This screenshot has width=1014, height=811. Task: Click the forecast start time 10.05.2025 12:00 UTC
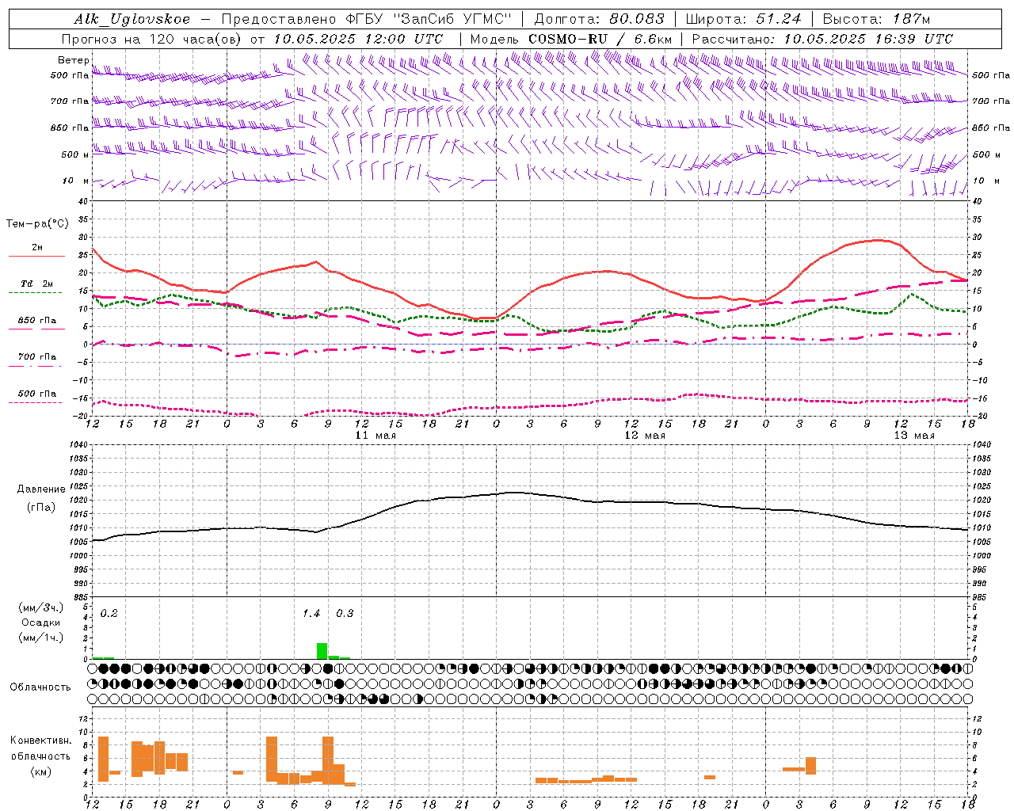[358, 39]
